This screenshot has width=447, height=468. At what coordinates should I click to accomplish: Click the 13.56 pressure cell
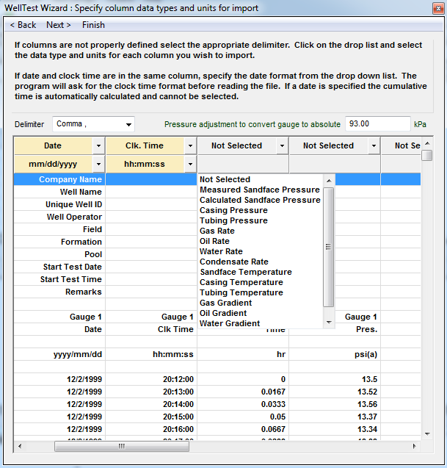click(x=335, y=404)
